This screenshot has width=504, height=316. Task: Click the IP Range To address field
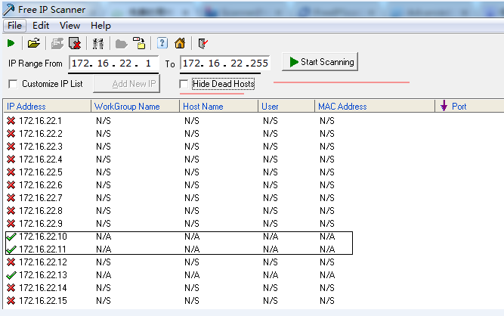[x=225, y=64]
